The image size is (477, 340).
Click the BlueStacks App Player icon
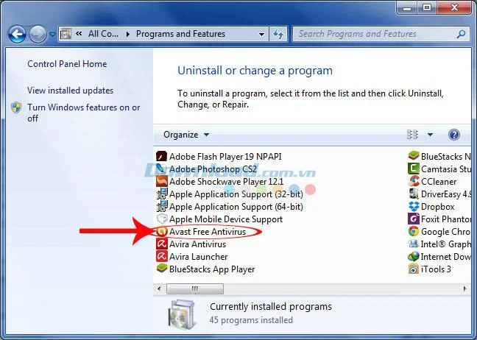point(161,269)
